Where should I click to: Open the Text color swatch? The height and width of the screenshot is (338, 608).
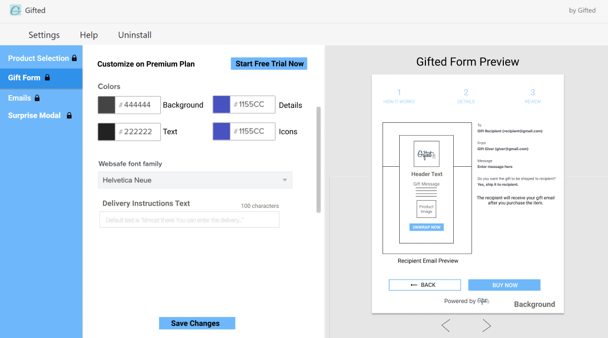[x=107, y=132]
